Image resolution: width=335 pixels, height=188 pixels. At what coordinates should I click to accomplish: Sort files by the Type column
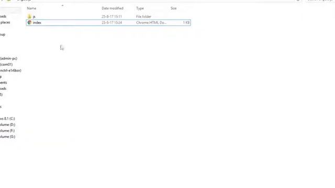pos(140,8)
